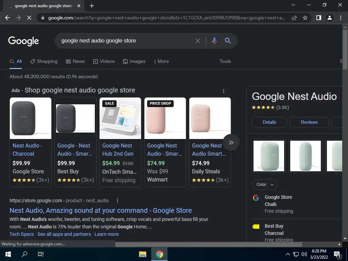
Task: Open the Details button in product panel
Action: [x=269, y=122]
